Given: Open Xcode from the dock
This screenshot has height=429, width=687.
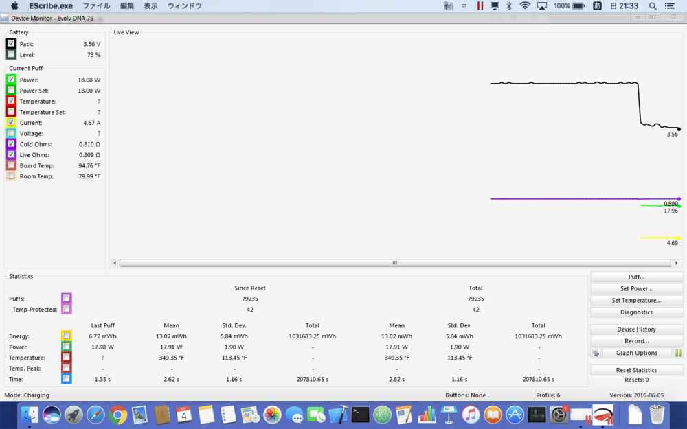Looking at the screenshot, I should 338,414.
